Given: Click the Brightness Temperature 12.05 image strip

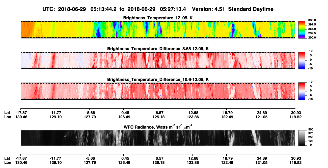Looking at the screenshot, I should click(x=158, y=29).
